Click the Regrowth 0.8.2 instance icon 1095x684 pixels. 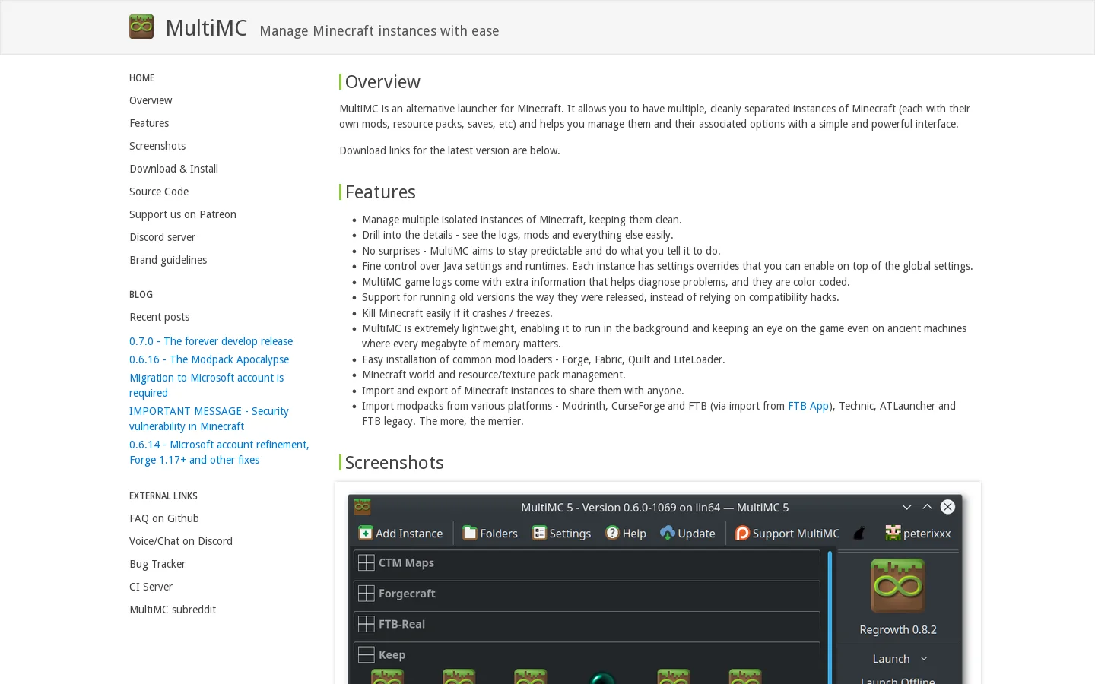point(898,586)
